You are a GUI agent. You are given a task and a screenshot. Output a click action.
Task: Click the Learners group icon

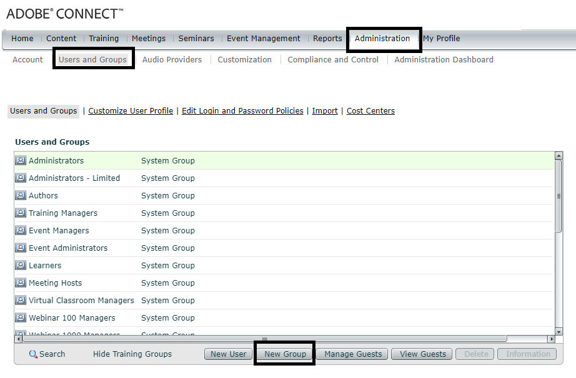click(x=21, y=266)
